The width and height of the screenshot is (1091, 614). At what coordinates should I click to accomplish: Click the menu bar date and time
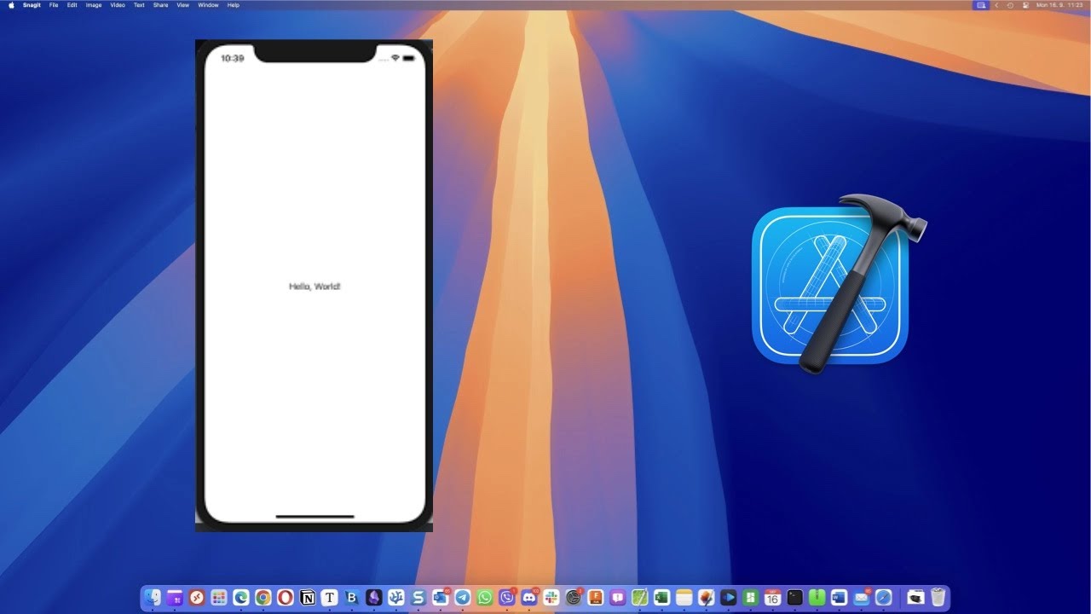pos(1059,5)
